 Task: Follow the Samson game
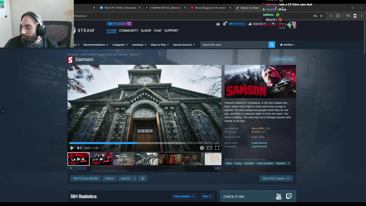pyautogui.click(x=109, y=178)
